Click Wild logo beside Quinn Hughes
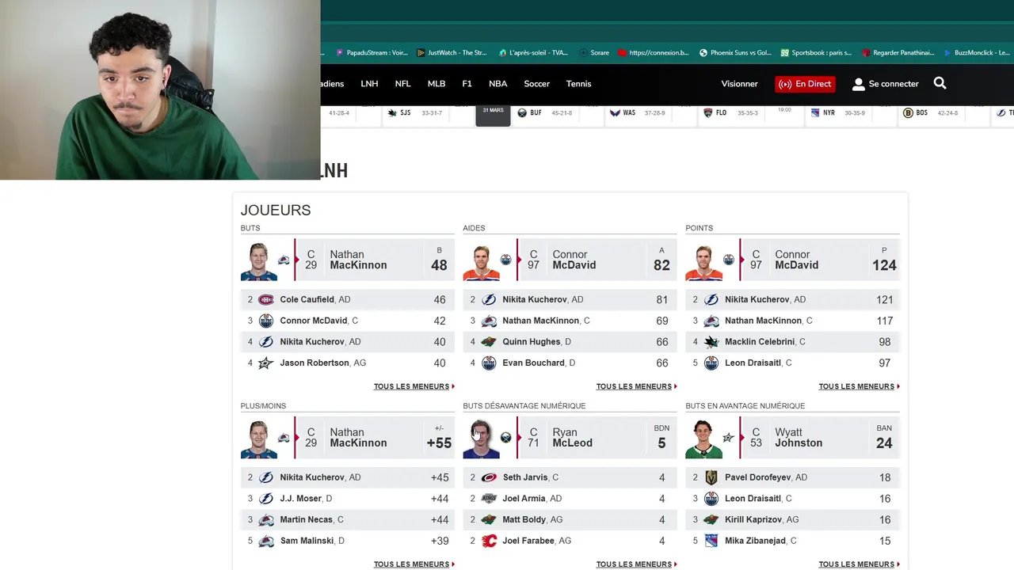The height and width of the screenshot is (570, 1014). (489, 342)
